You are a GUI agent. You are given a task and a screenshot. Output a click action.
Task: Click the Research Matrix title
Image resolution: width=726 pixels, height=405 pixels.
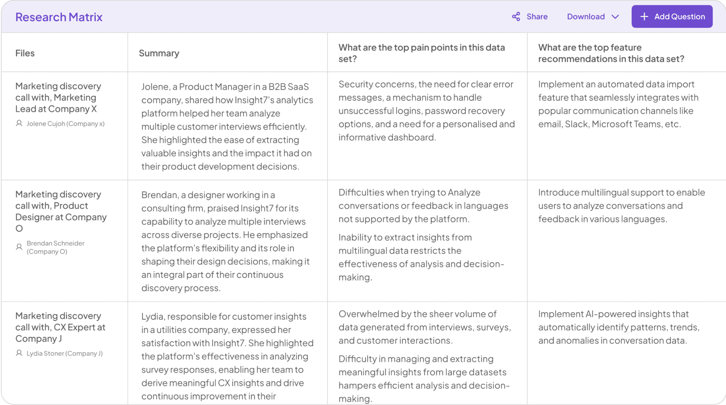pyautogui.click(x=59, y=16)
